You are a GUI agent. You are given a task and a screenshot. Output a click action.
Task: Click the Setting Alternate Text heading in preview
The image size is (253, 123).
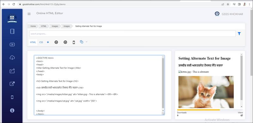(x=204, y=59)
